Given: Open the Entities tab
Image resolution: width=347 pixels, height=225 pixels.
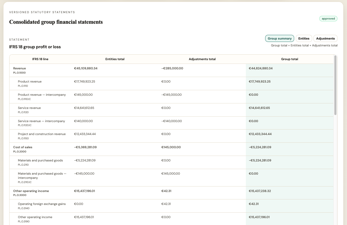Looking at the screenshot, I should (x=304, y=39).
